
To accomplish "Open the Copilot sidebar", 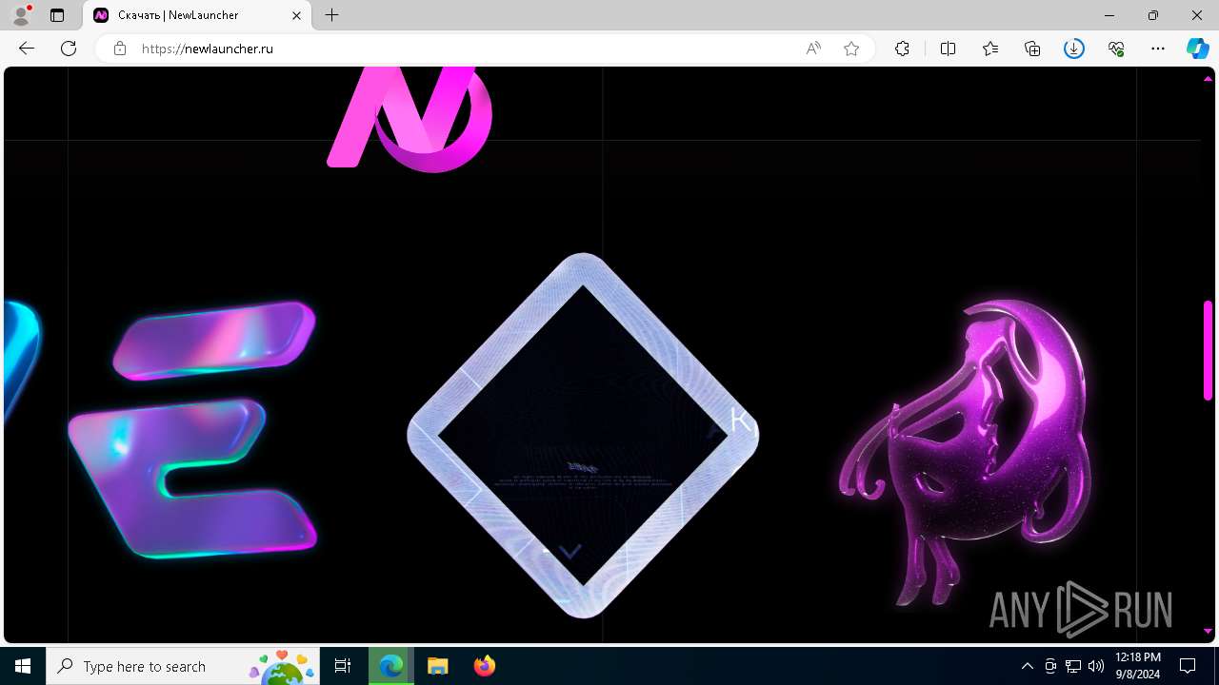I will point(1197,49).
